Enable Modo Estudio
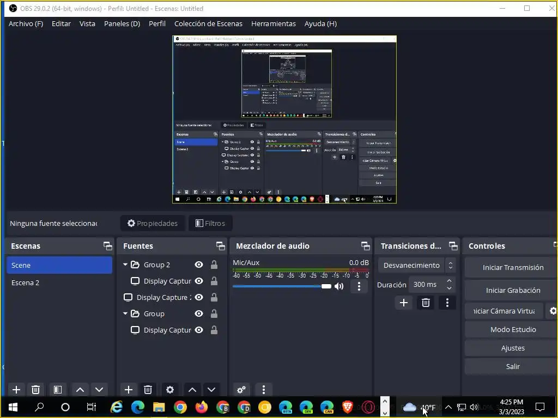This screenshot has width=558, height=418. [512, 329]
